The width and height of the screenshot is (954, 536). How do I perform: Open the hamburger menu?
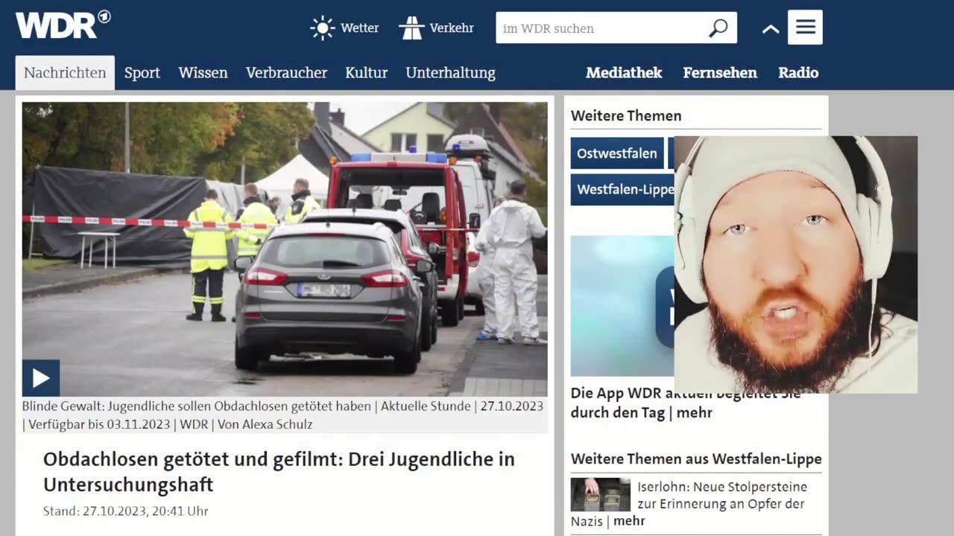pyautogui.click(x=805, y=28)
